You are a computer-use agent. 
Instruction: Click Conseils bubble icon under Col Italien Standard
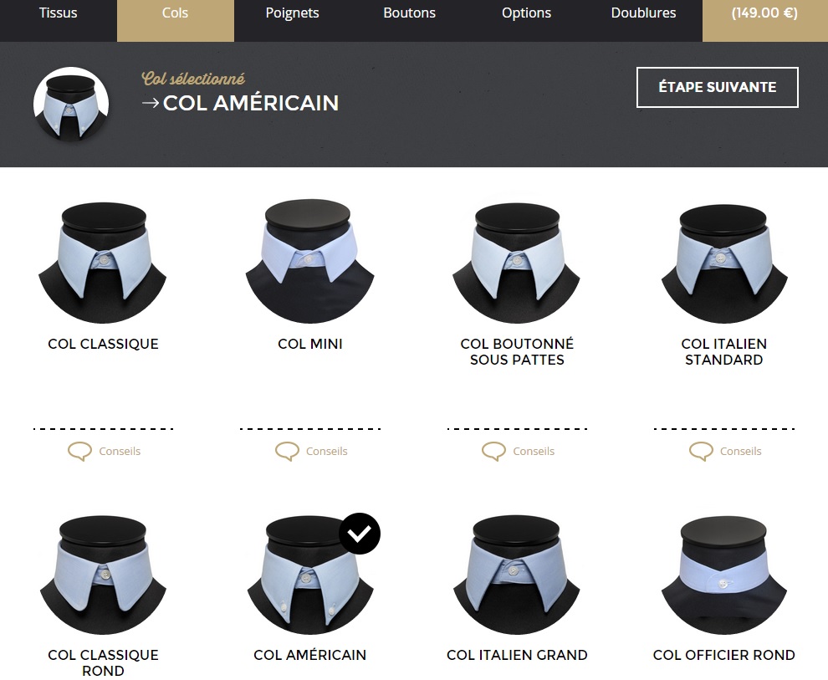(x=701, y=452)
